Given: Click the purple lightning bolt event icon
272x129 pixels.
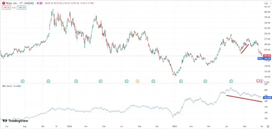Looking at the screenshot, I should (x=261, y=81).
